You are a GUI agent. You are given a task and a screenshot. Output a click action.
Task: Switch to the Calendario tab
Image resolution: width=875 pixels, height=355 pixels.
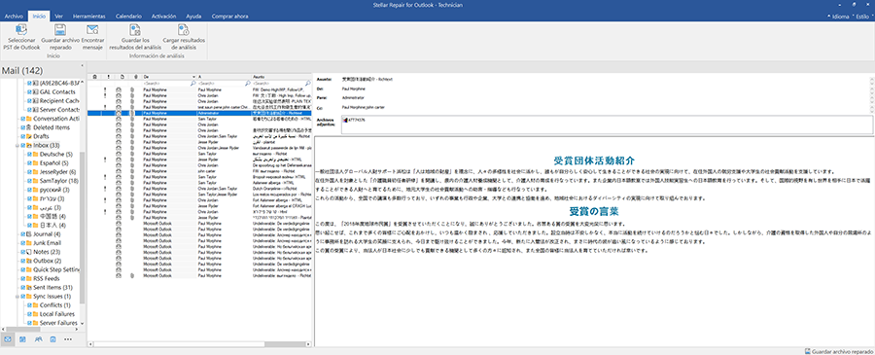128,17
